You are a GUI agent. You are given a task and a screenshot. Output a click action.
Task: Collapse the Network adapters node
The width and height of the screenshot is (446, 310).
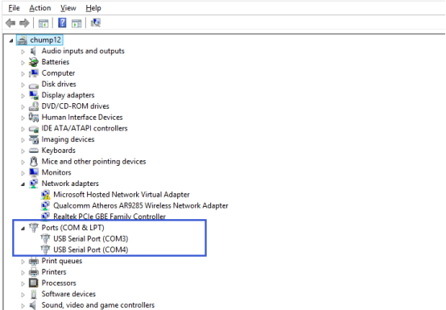(x=23, y=184)
